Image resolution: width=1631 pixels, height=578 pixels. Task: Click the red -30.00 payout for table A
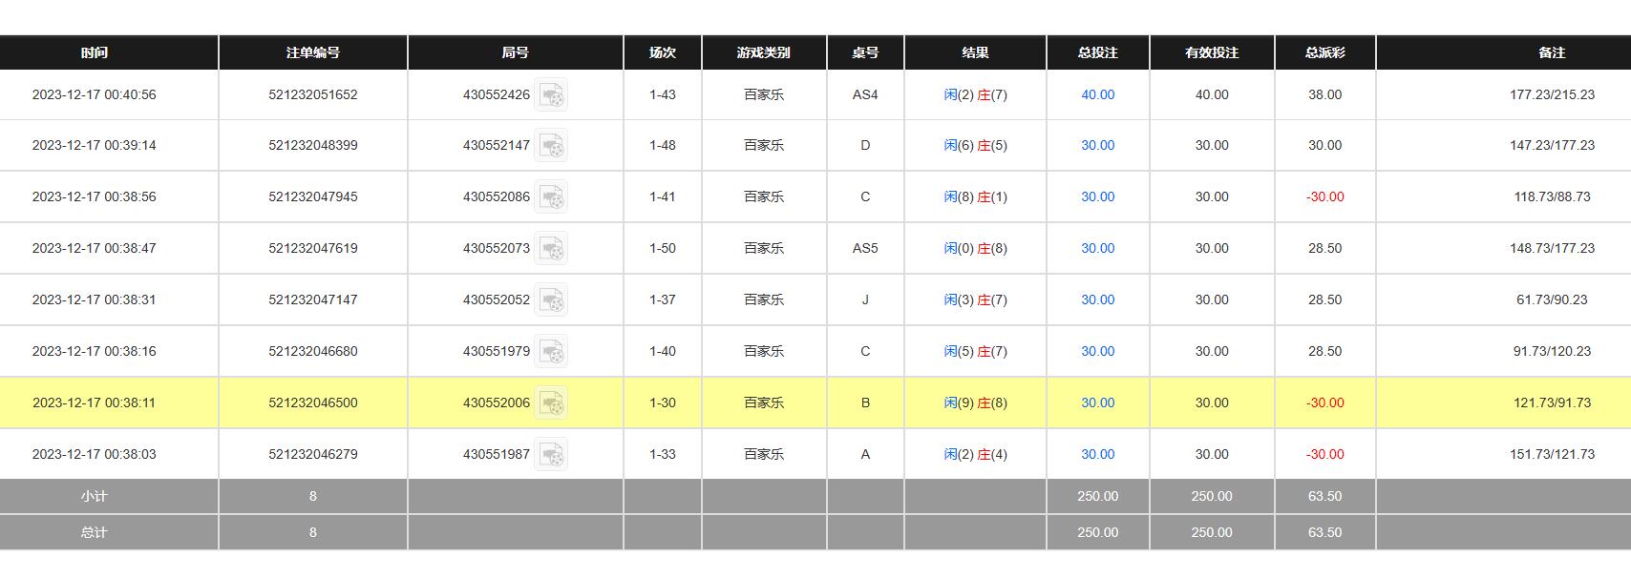[1324, 455]
